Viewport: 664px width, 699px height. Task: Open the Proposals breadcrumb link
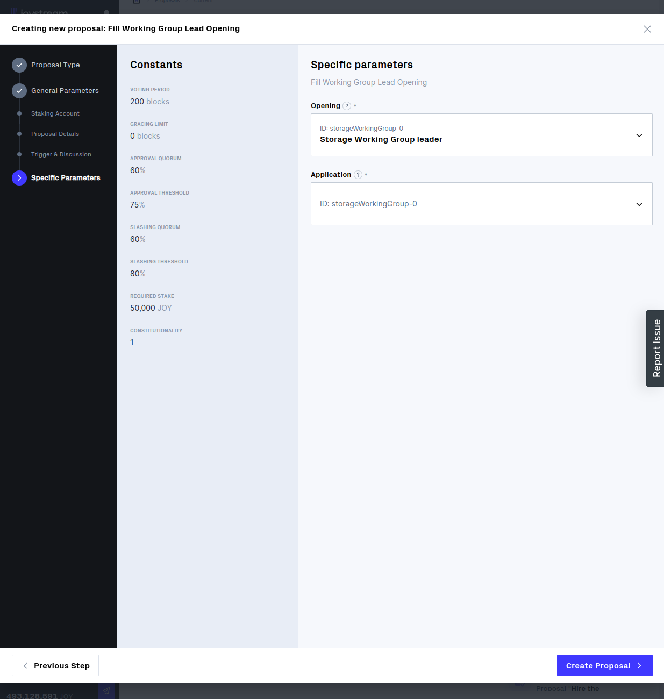pyautogui.click(x=167, y=2)
